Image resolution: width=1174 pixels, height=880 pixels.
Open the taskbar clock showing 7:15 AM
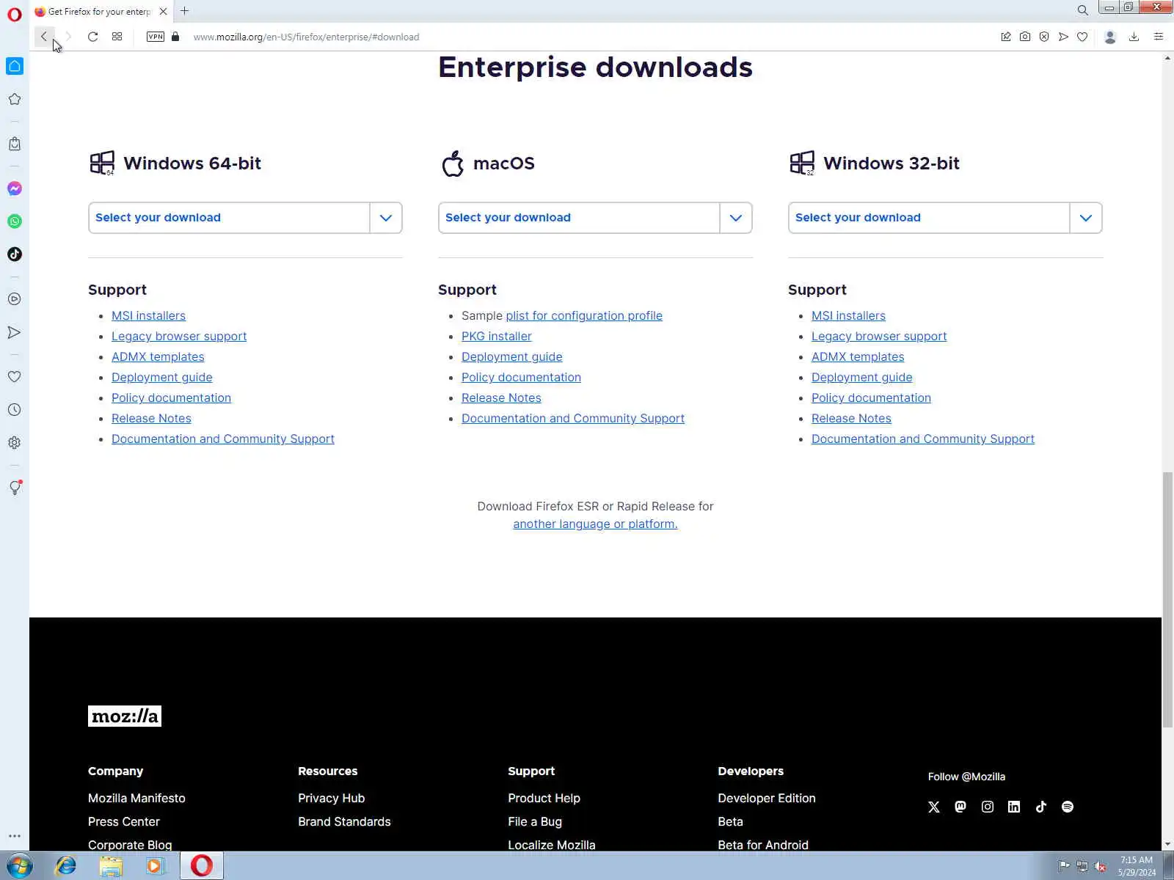[x=1137, y=866]
